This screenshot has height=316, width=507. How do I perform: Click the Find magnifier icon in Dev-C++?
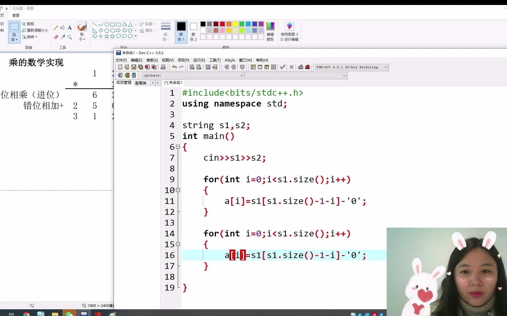[x=192, y=67]
